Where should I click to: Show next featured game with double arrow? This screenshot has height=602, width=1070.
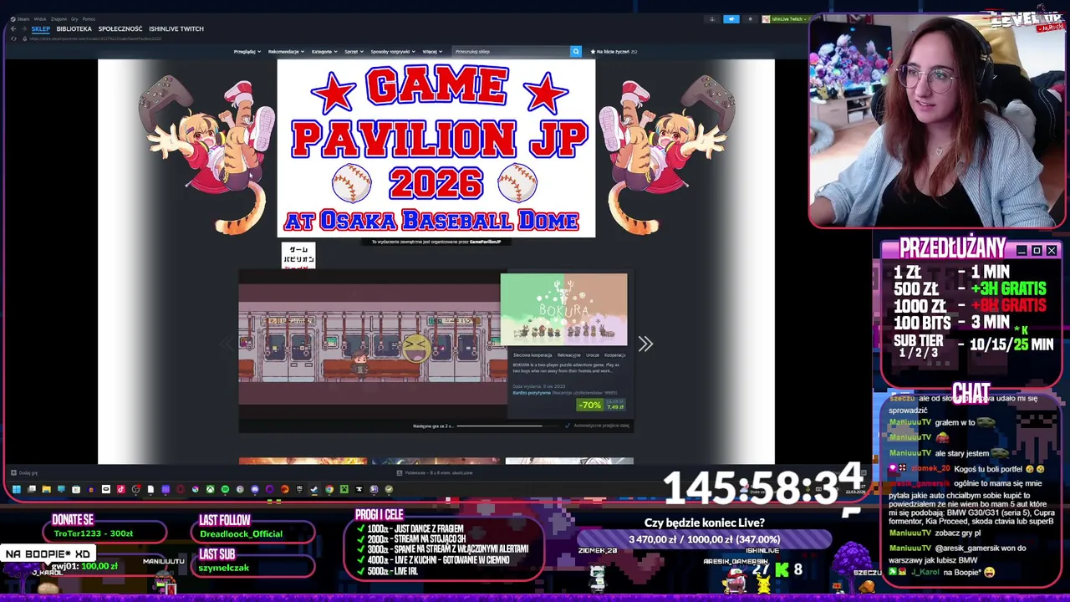645,344
